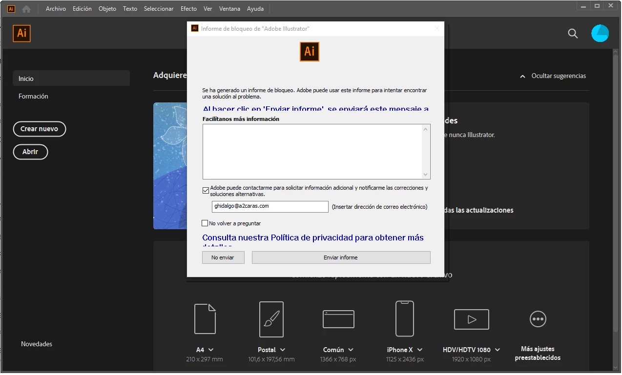Open the Seleccionar menu

(159, 9)
